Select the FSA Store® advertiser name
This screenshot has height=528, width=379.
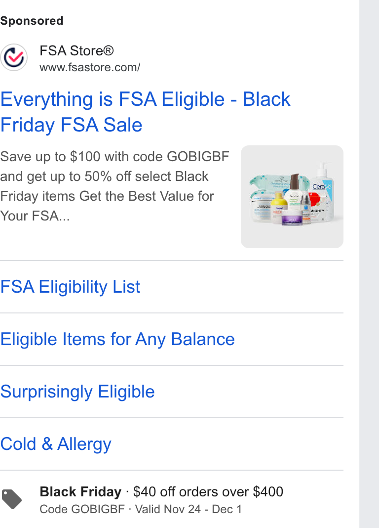coord(76,51)
